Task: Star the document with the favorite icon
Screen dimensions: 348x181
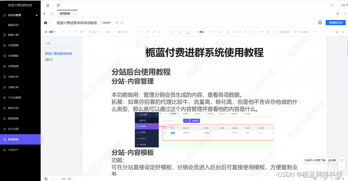Action: [117, 23]
